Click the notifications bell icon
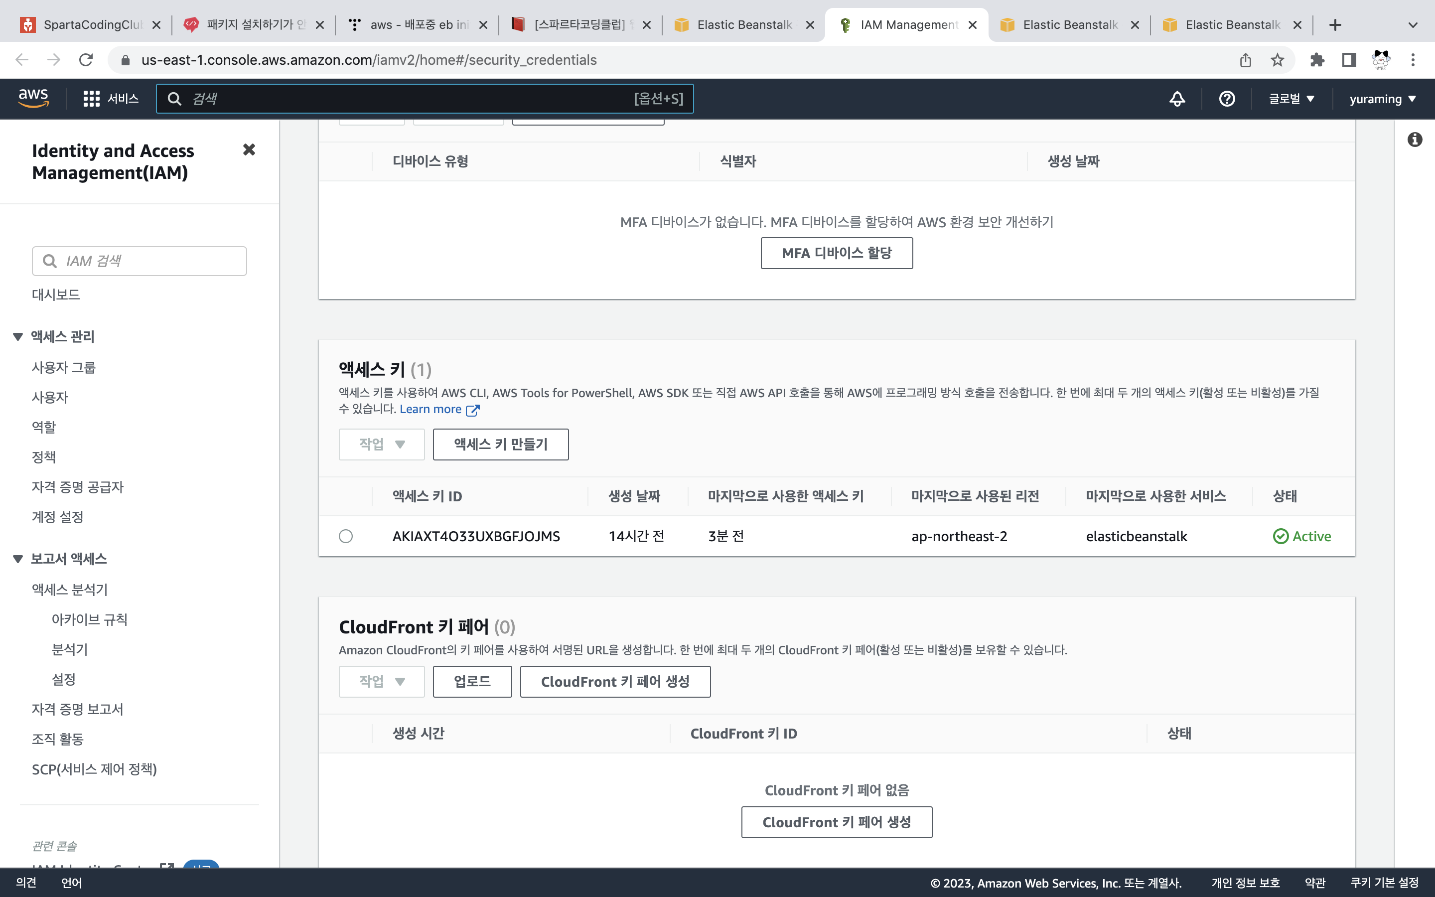The width and height of the screenshot is (1435, 897). point(1177,99)
